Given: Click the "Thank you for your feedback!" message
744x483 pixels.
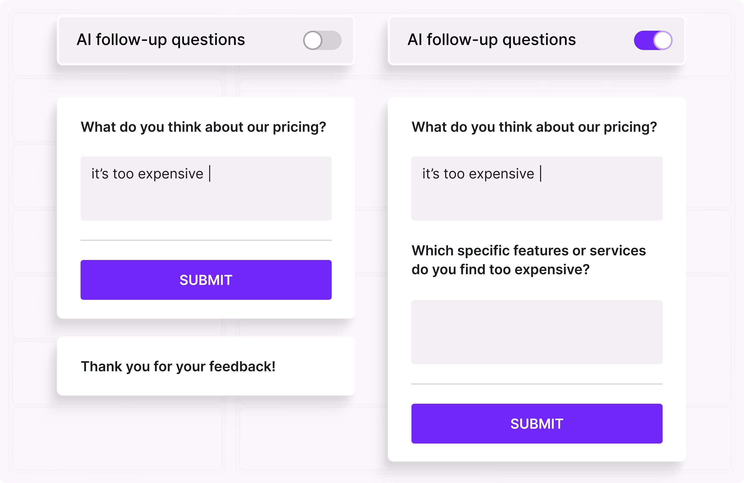Looking at the screenshot, I should pos(178,366).
